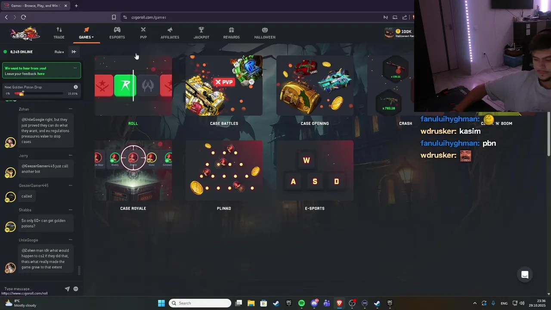Bookmark this page with the bookmark icon
Screen dimensions: 551x310
coord(114,17)
